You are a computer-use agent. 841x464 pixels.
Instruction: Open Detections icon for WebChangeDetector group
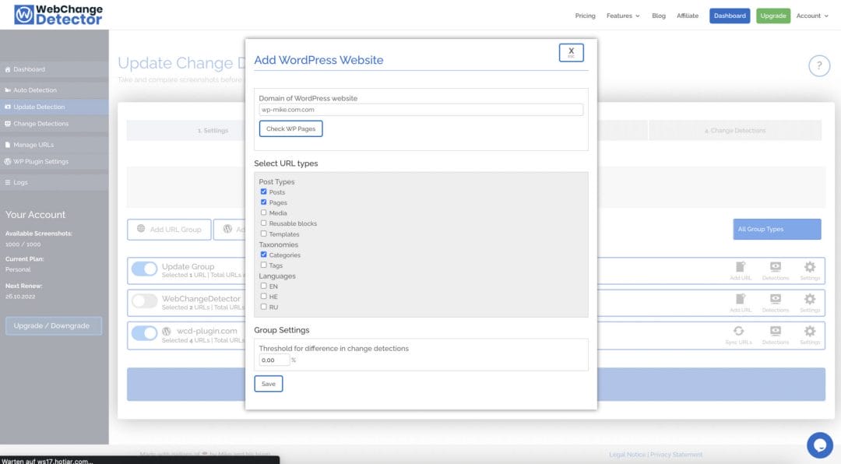[776, 303]
